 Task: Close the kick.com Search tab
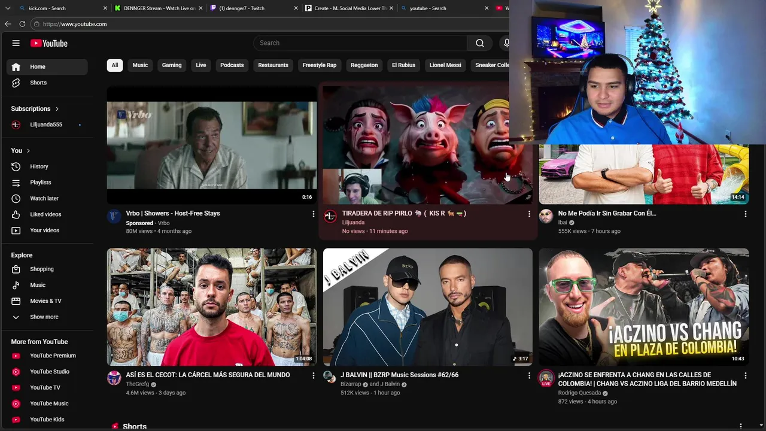(105, 8)
